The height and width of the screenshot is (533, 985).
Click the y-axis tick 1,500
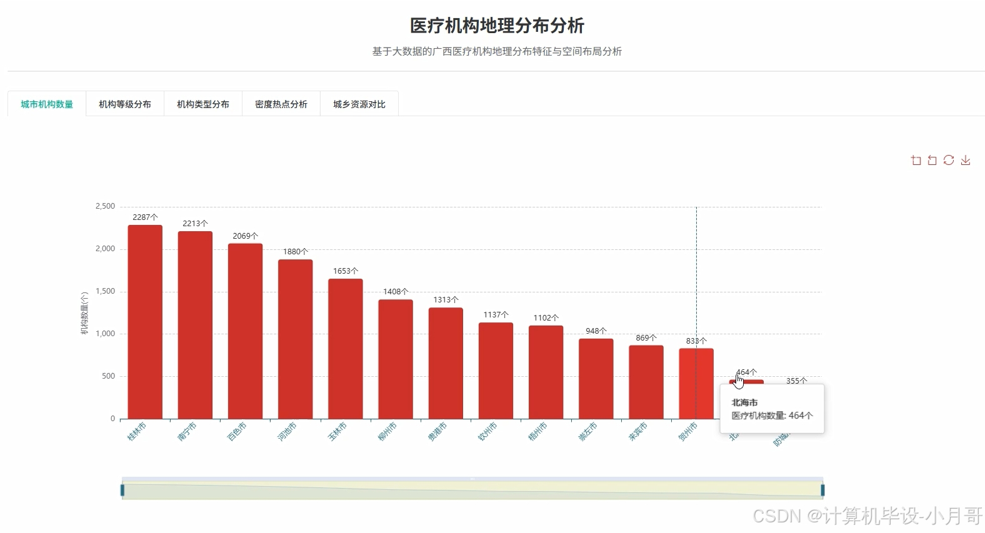coord(105,291)
